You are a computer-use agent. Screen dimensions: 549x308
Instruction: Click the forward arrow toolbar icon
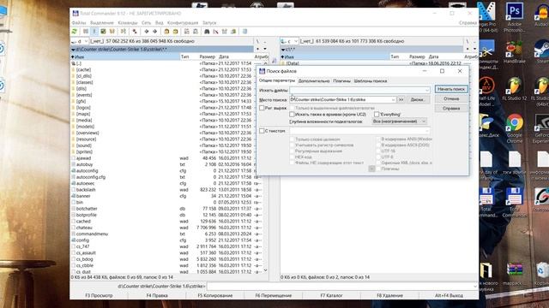point(154,32)
